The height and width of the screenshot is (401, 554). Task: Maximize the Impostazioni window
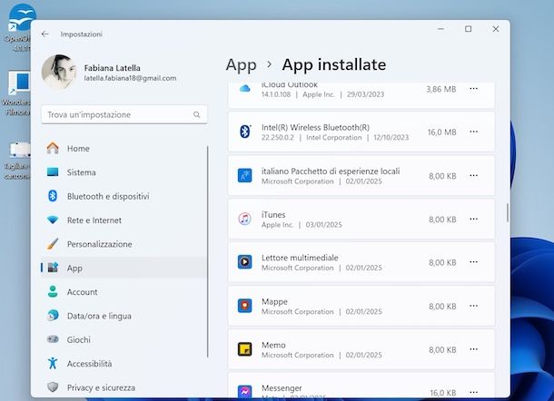[468, 29]
